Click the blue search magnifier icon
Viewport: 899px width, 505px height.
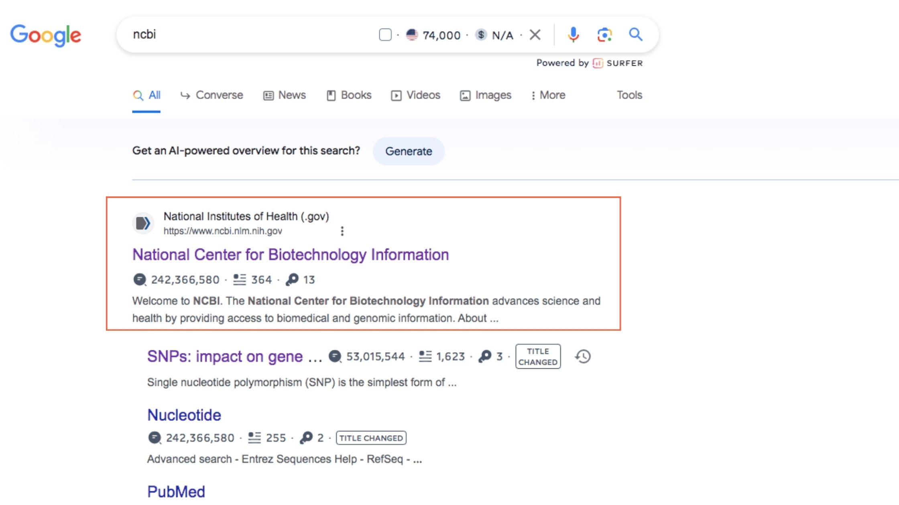(x=635, y=35)
